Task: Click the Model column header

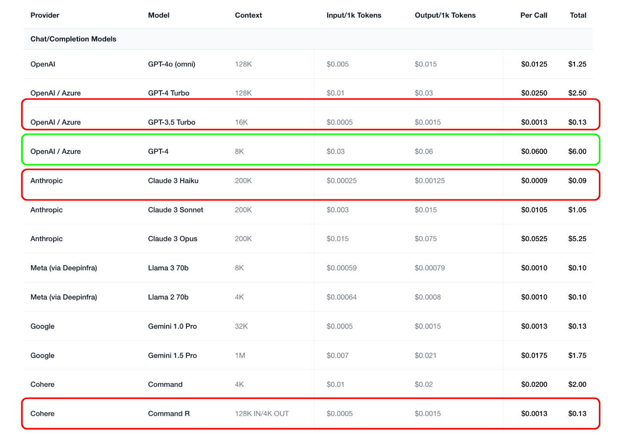Action: (159, 15)
